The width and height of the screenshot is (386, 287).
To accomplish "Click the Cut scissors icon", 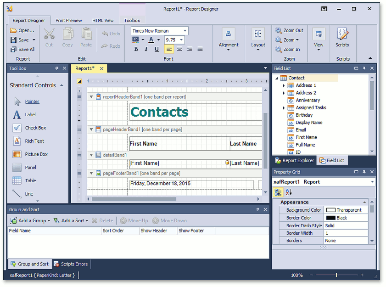I will click(x=49, y=34).
